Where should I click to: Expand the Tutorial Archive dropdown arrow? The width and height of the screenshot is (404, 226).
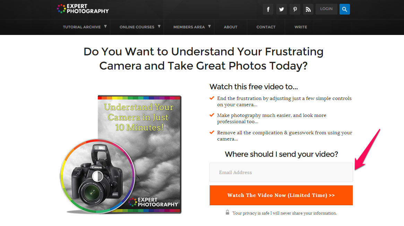click(x=105, y=27)
